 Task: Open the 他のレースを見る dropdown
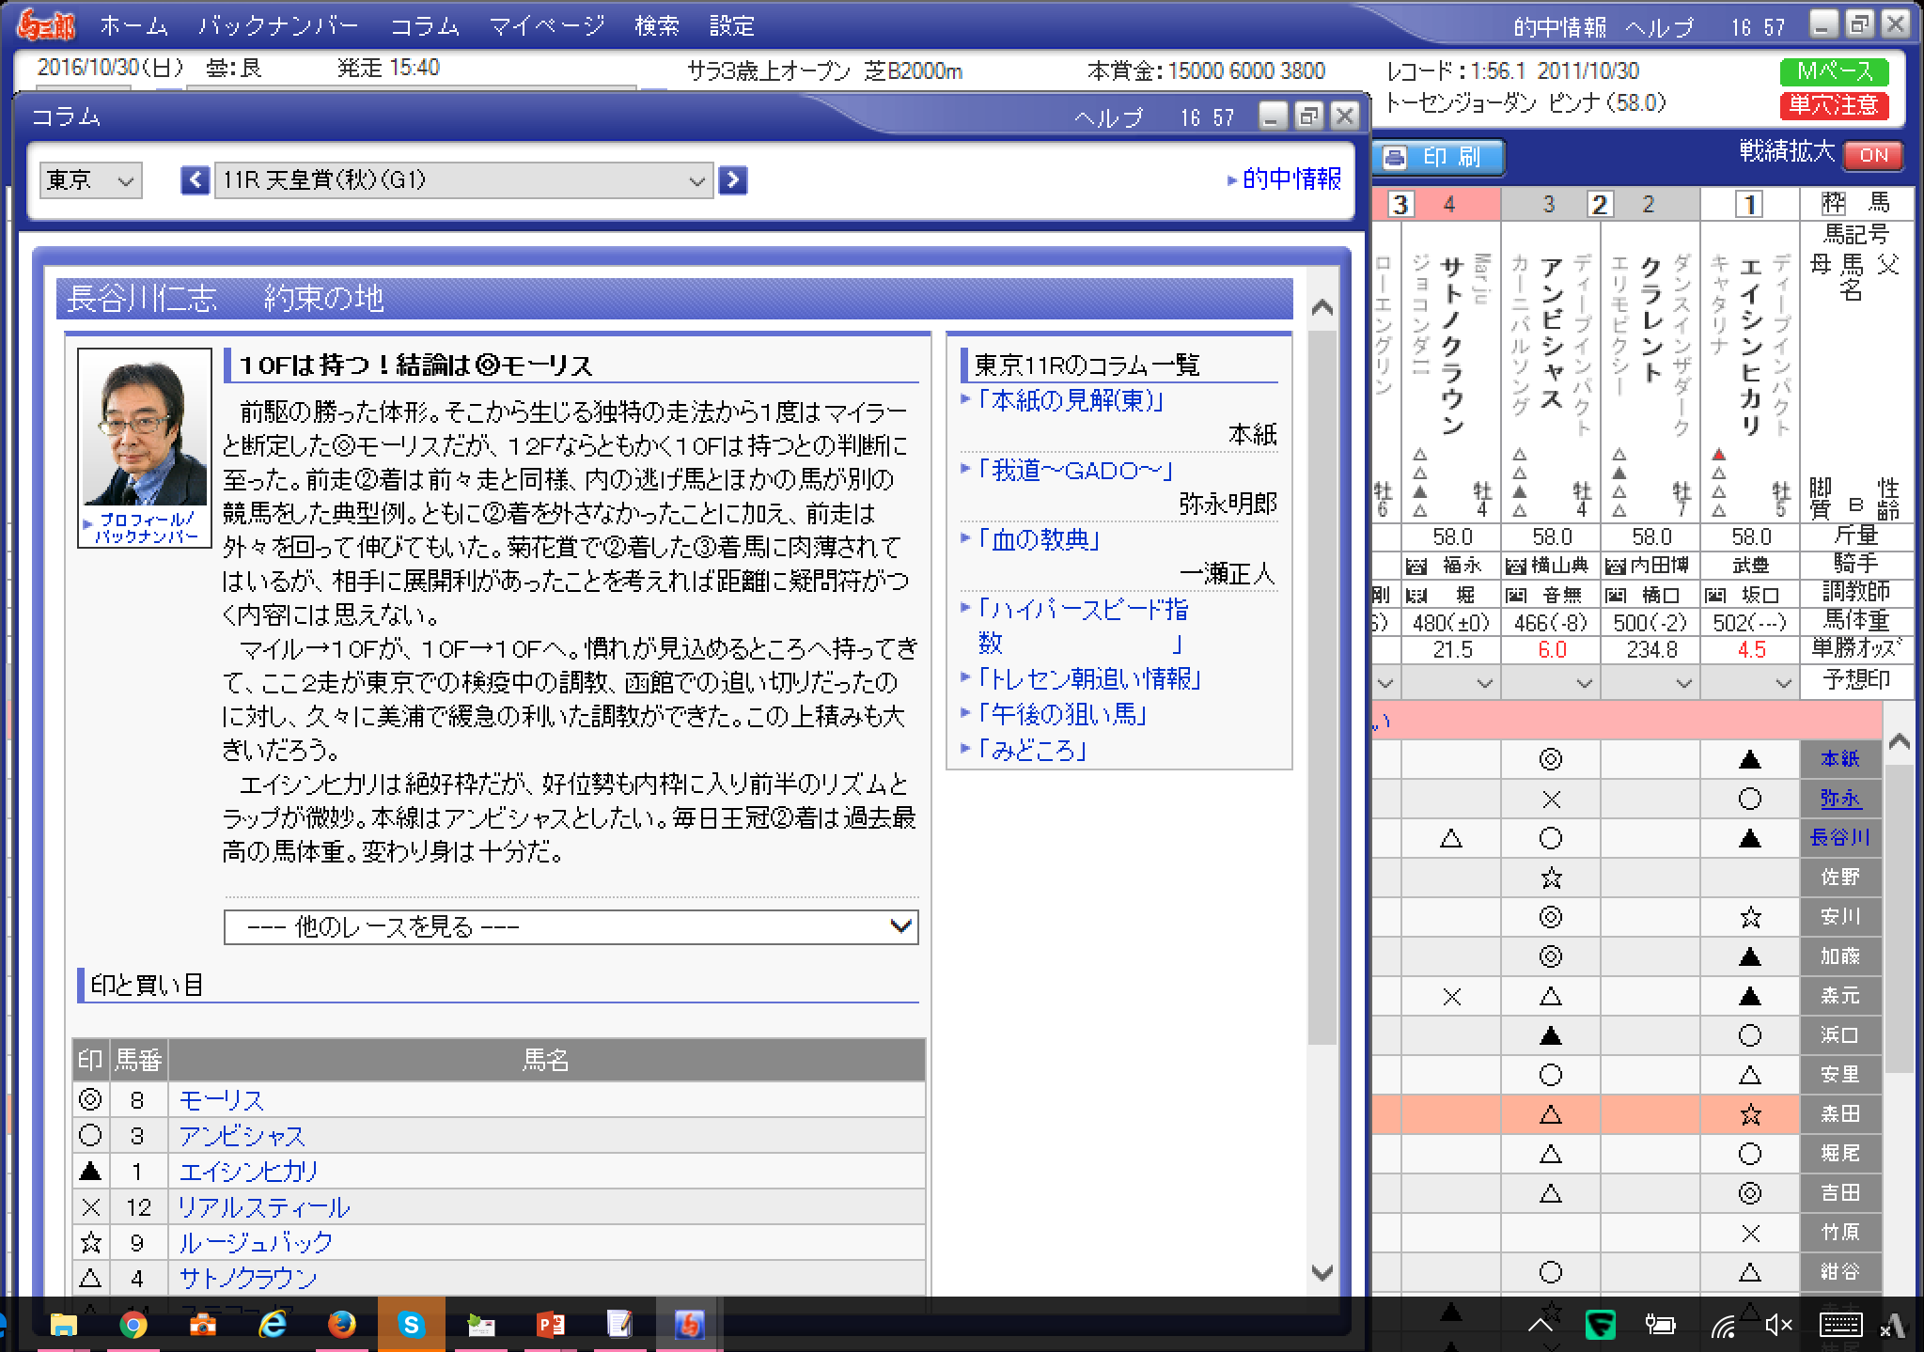tap(571, 927)
